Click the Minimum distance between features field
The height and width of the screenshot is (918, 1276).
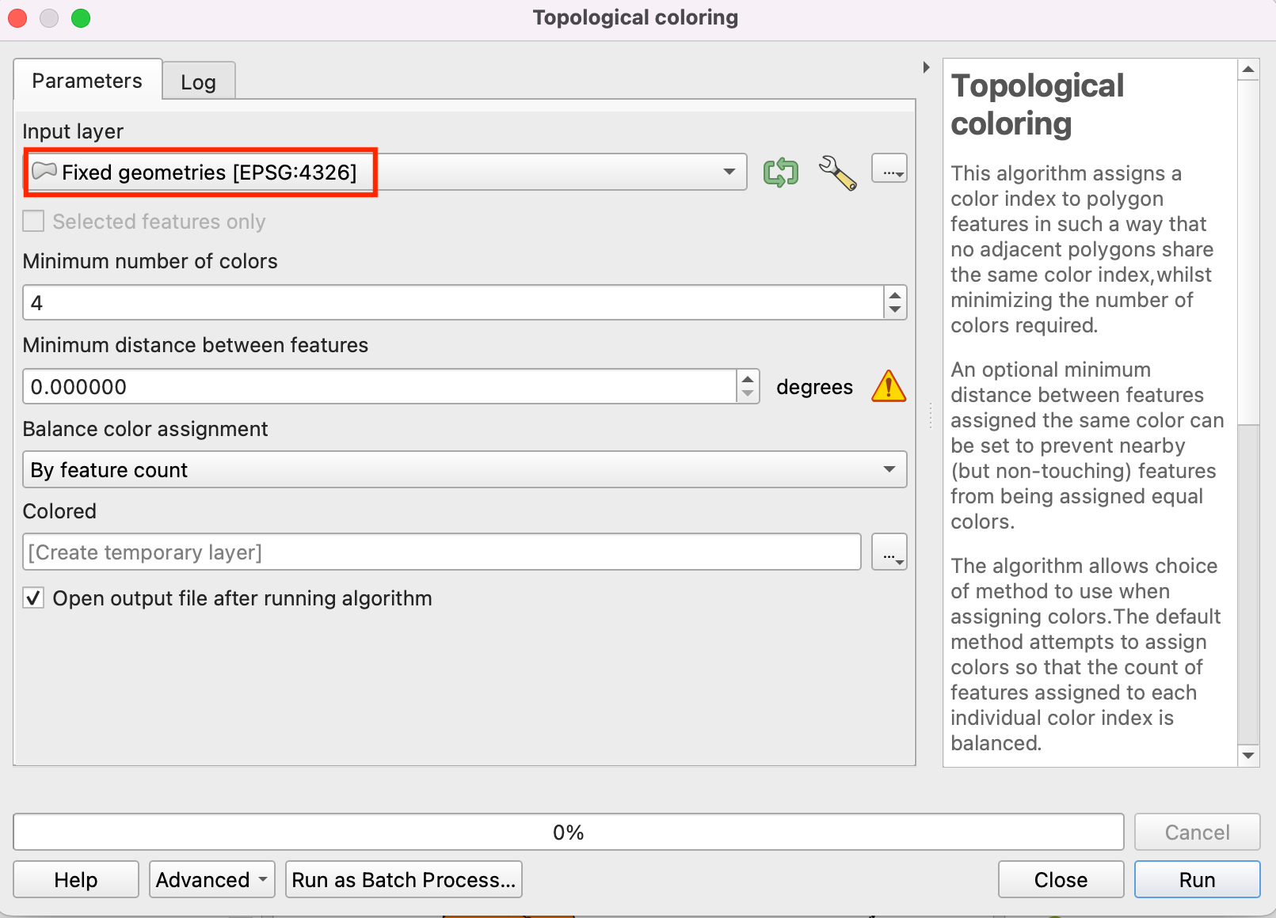pos(380,387)
